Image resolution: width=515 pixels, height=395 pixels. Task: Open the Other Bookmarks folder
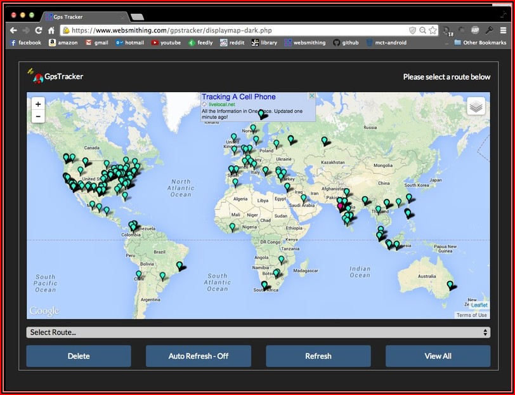(479, 43)
